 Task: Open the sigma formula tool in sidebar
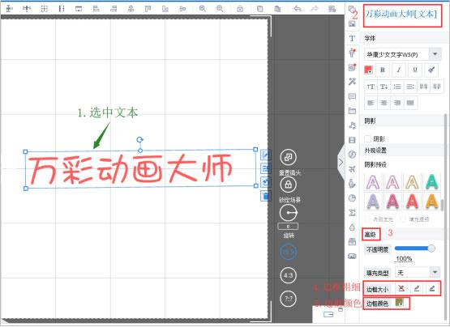(352, 213)
